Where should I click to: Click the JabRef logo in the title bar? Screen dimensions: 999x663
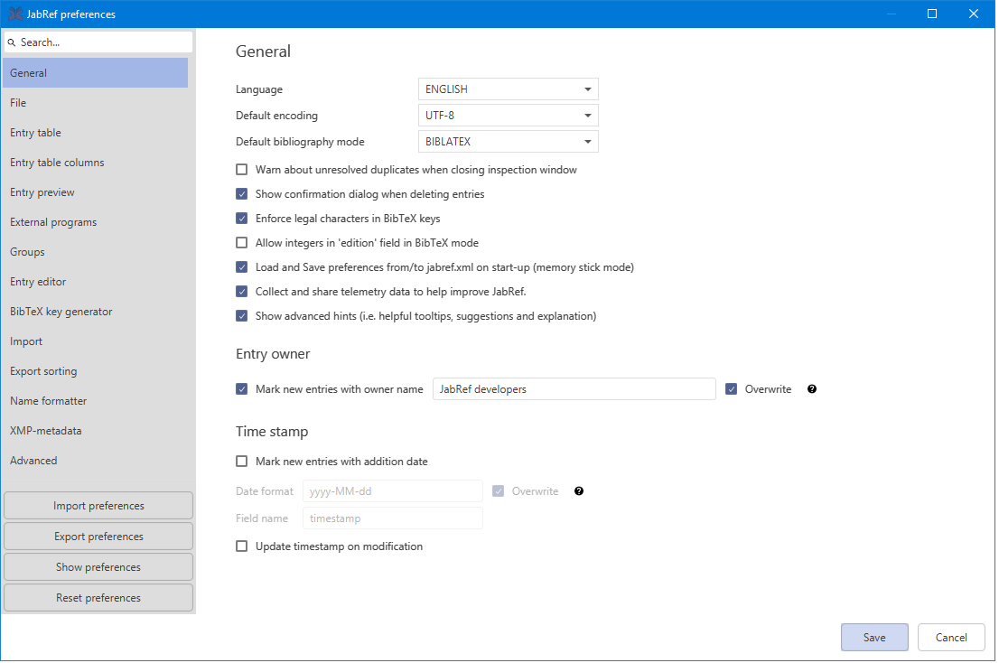(15, 14)
